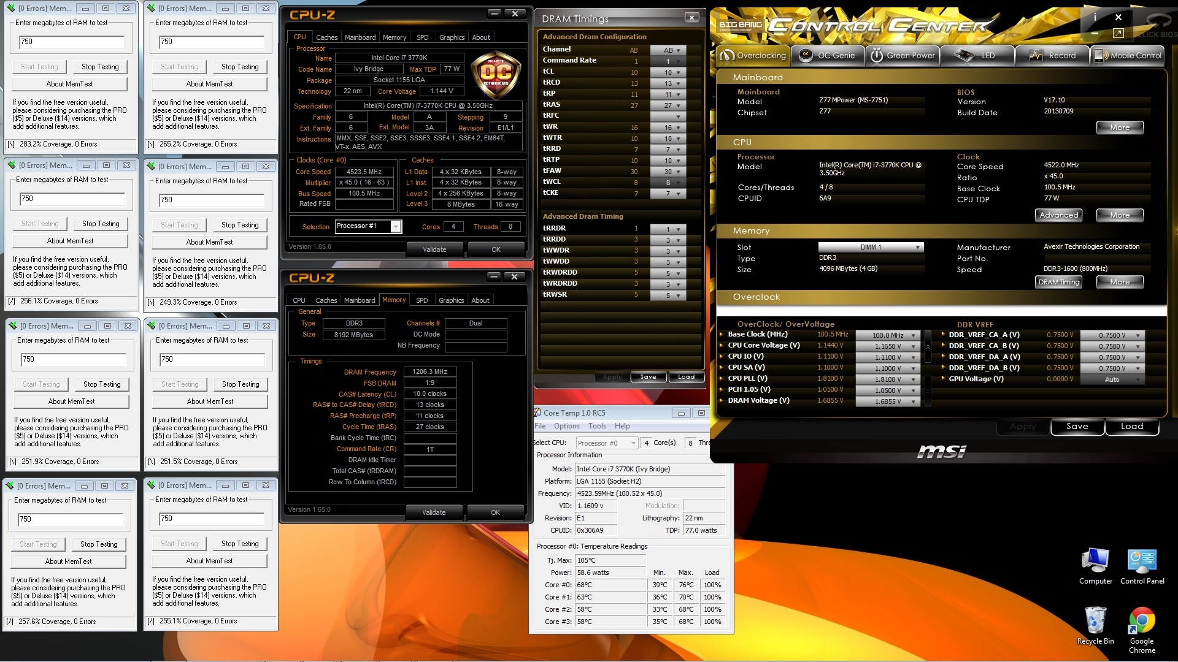Open the Tools menu in Core Temp
The height and width of the screenshot is (662, 1178).
coord(596,426)
